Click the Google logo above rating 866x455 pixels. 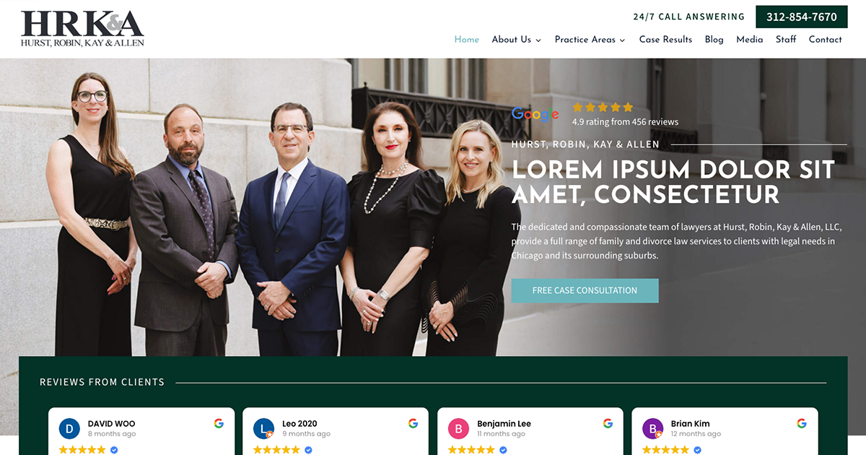coord(535,114)
